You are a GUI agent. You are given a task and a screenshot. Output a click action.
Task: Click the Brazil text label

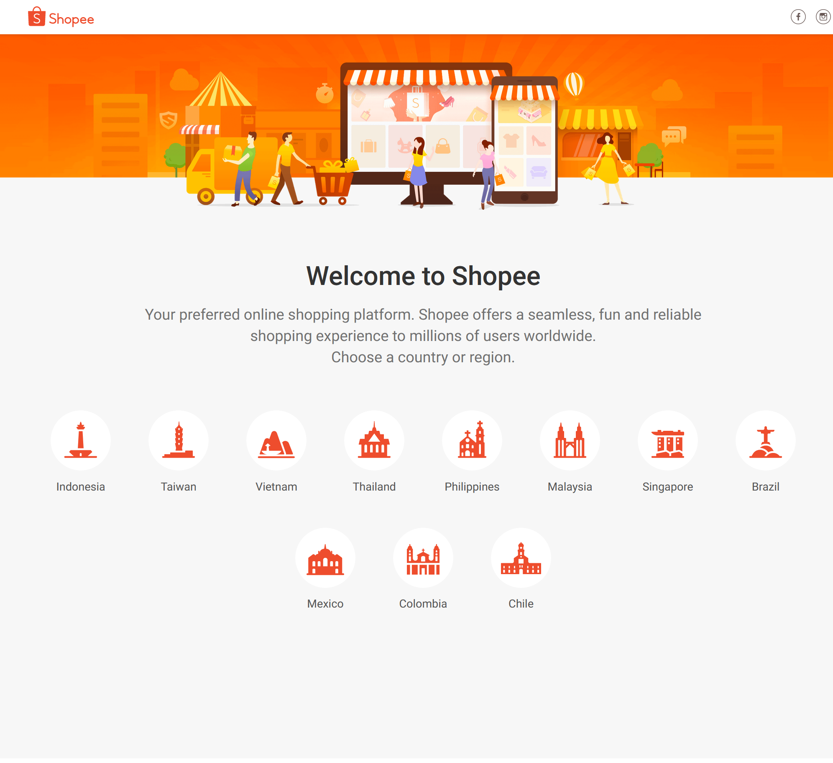click(766, 487)
